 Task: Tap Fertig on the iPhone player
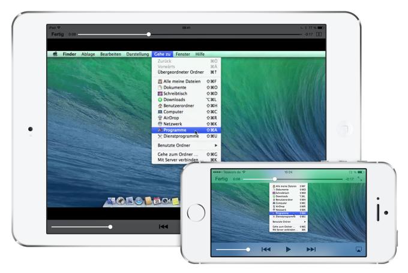(221, 179)
